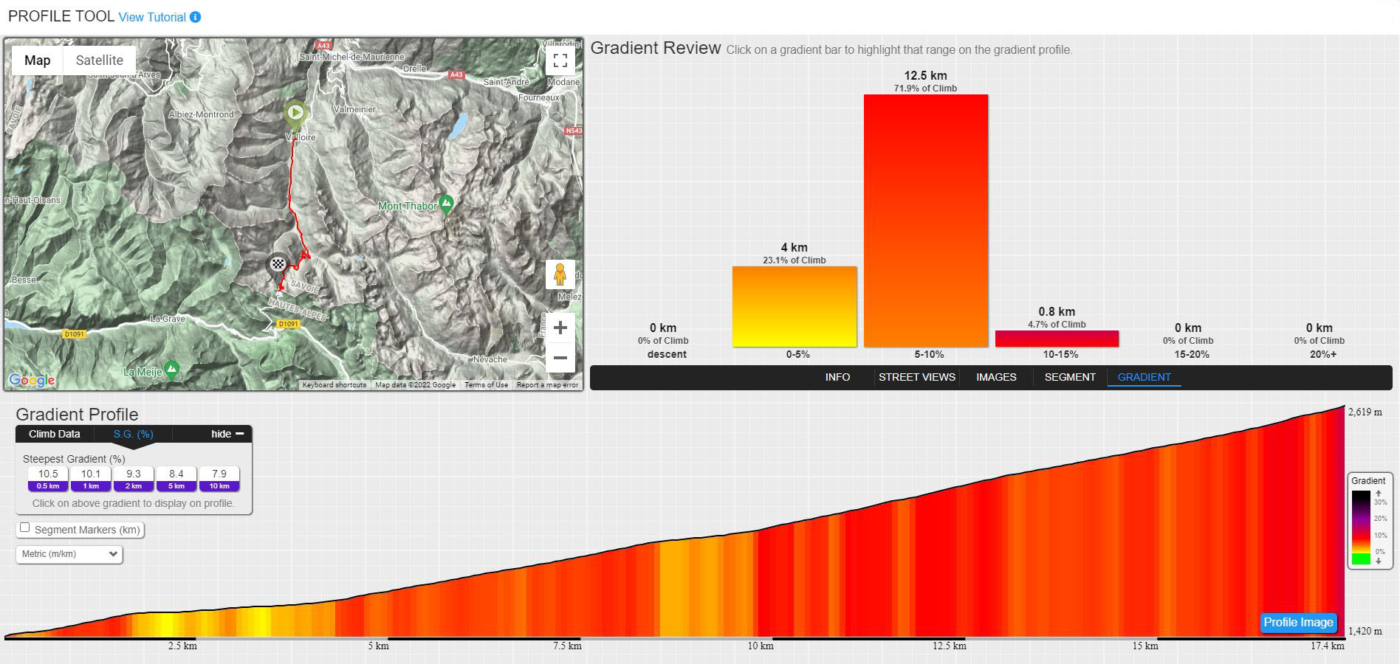This screenshot has width=1400, height=664.
Task: Click the 15-20% gradient category label
Action: click(x=1192, y=355)
